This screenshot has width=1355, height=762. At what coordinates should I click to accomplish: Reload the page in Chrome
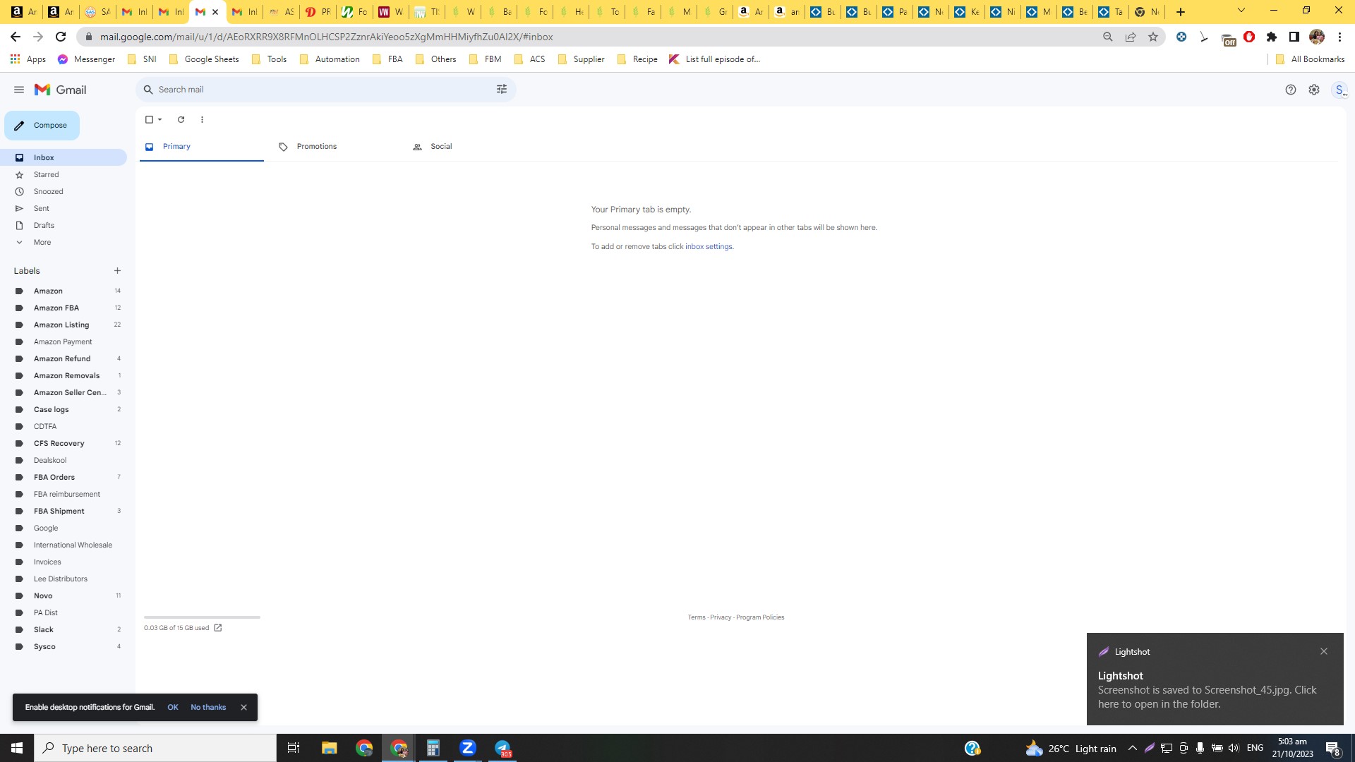coord(61,37)
